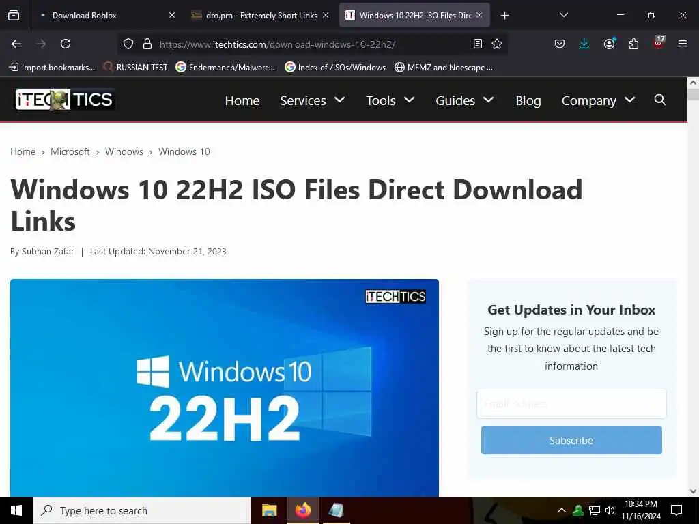Image resolution: width=699 pixels, height=524 pixels.
Task: Open the Save to Pocket icon
Action: [x=560, y=44]
